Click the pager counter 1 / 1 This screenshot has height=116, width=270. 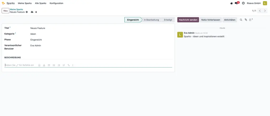254,11
